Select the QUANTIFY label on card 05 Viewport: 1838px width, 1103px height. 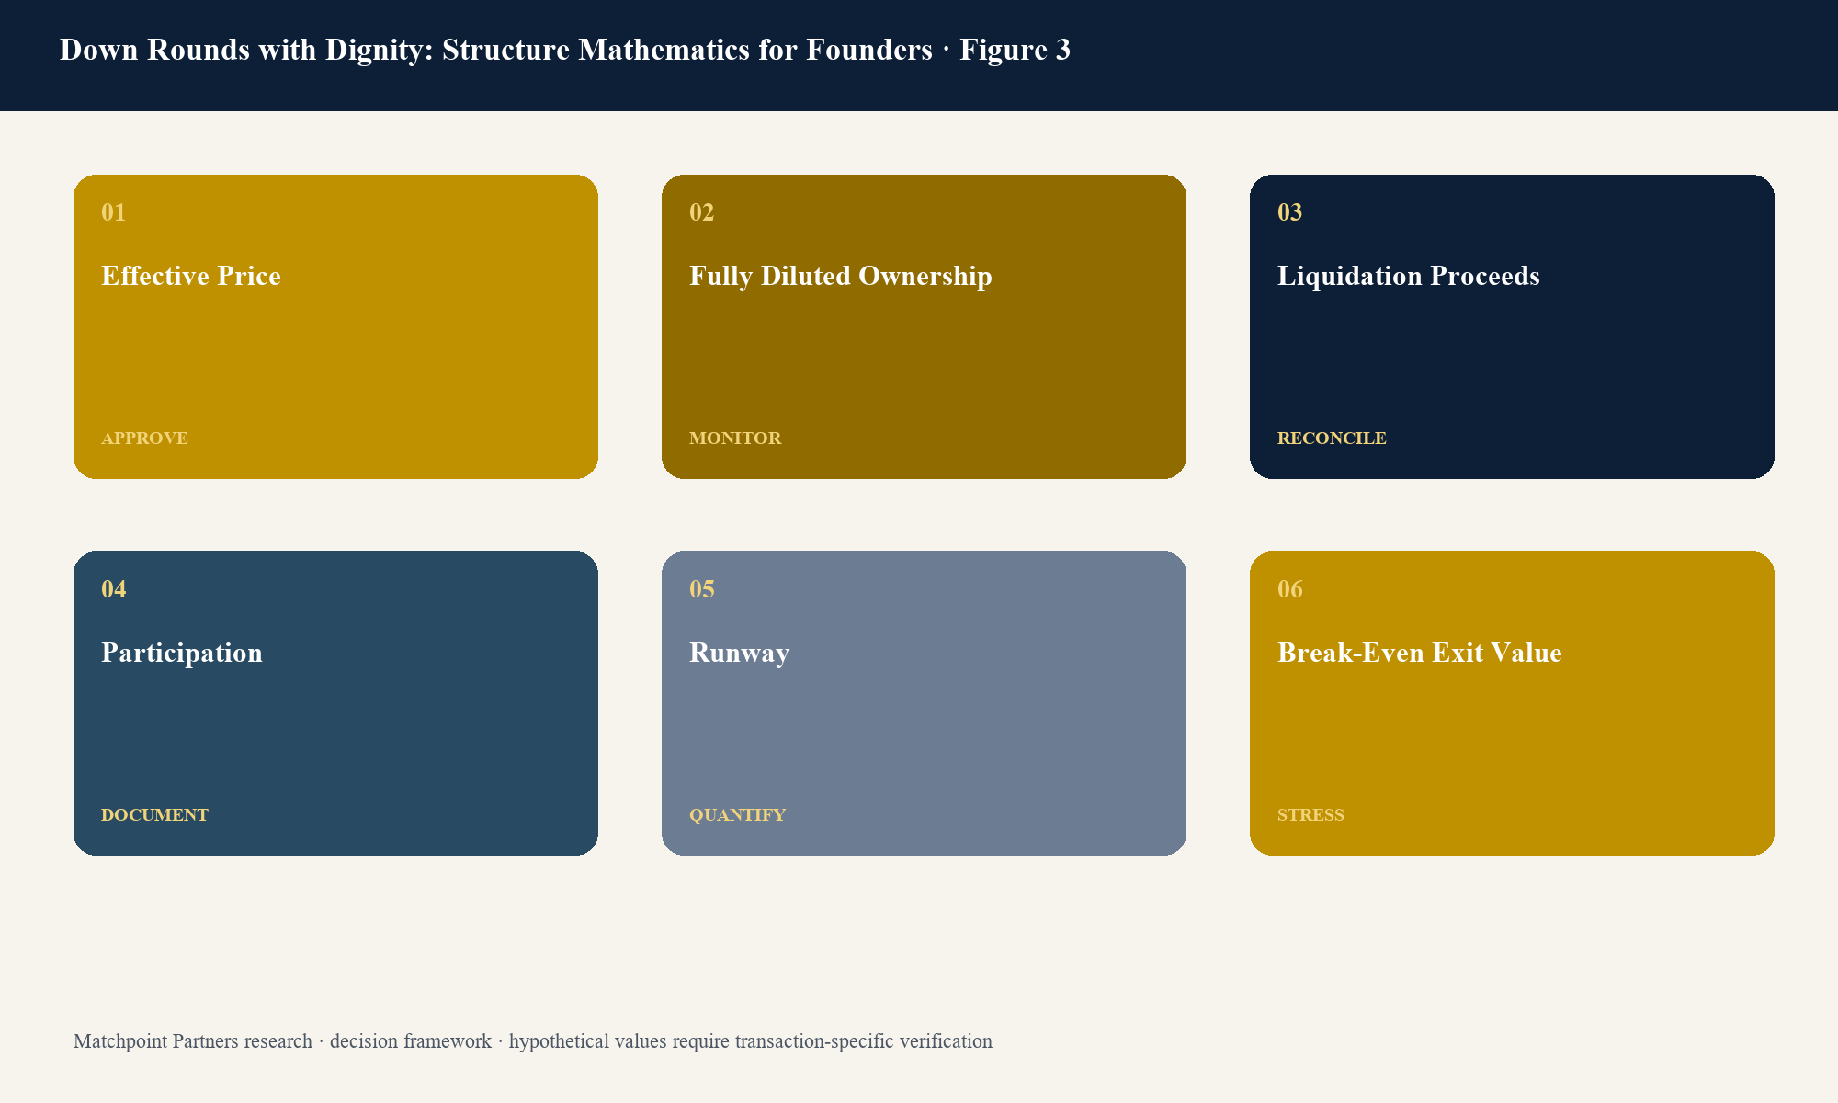click(737, 815)
